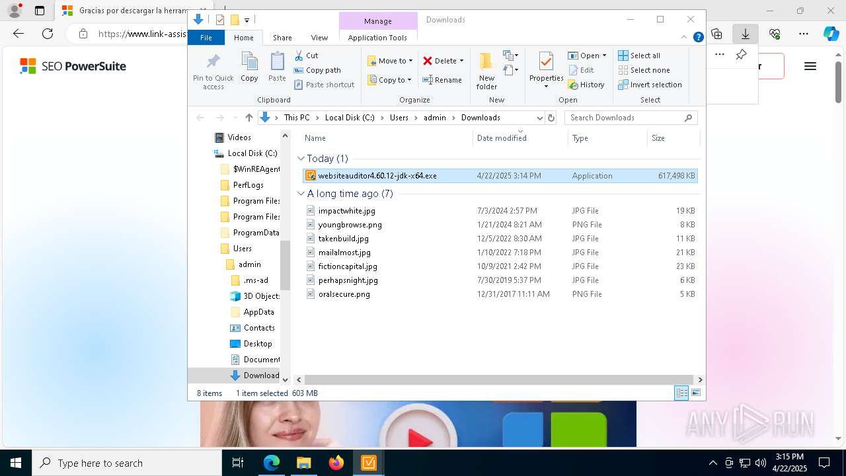The width and height of the screenshot is (846, 476).
Task: Click Paste shortcut in the ribbon
Action: coord(324,85)
